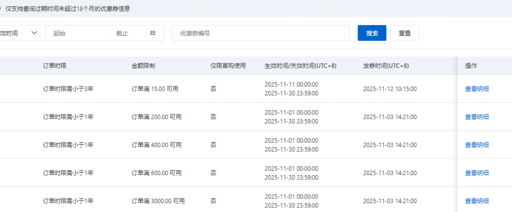Select the 订单时限需小于3年 cell in first row
The width and height of the screenshot is (512, 212).
tap(68, 89)
